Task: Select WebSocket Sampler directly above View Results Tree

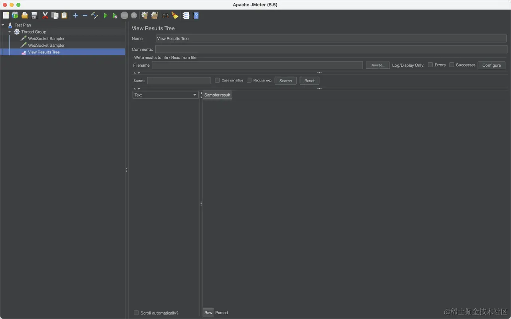Action: pyautogui.click(x=46, y=45)
